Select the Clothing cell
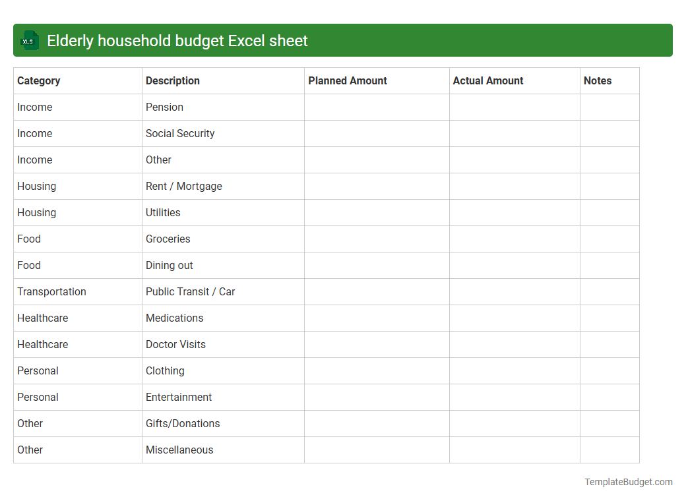This screenshot has width=686, height=501. pos(165,370)
